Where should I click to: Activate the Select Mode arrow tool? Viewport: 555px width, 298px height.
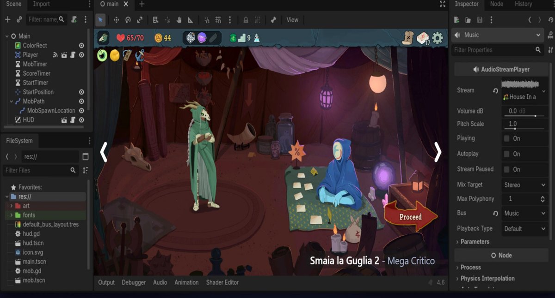coord(100,20)
